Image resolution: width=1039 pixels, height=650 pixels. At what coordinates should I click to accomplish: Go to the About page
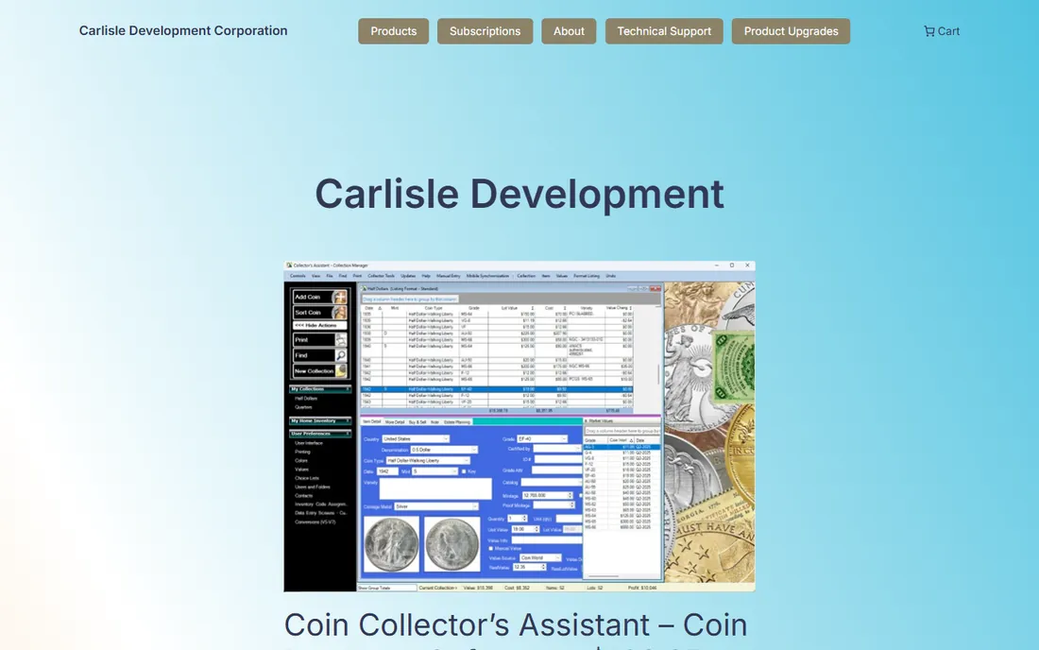(x=569, y=31)
